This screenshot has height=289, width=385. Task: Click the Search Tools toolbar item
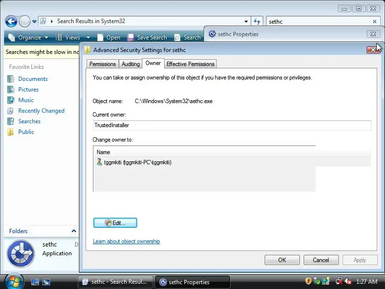tap(188, 38)
